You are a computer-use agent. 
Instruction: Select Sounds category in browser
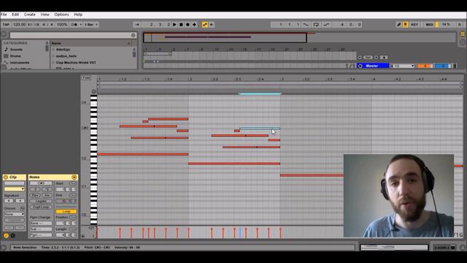tap(16, 50)
